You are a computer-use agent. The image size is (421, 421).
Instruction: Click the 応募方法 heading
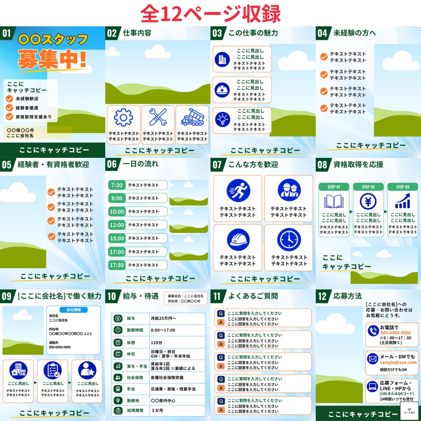click(x=347, y=296)
